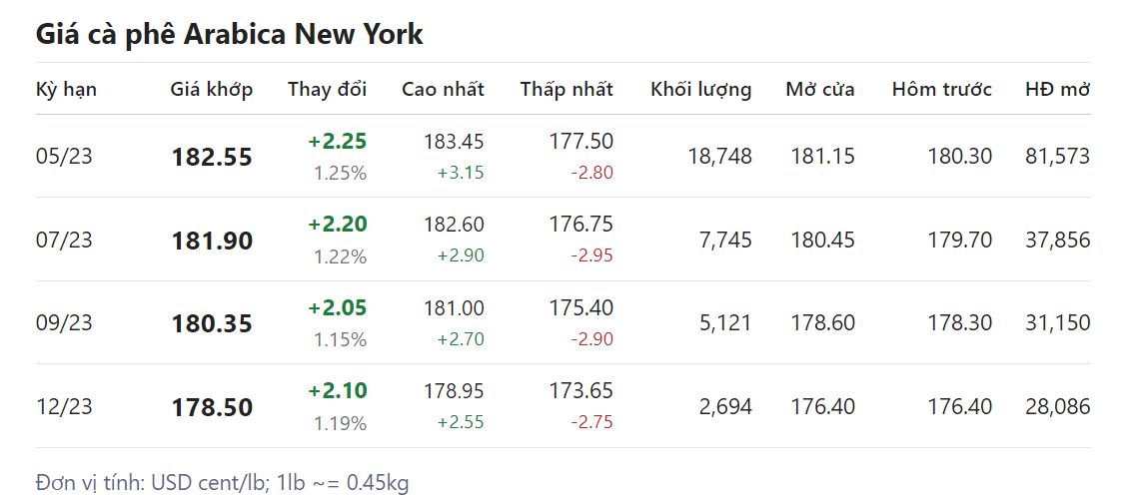Click the +2.05 change value
Viewport: 1137px width, 501px height.
[x=337, y=307]
